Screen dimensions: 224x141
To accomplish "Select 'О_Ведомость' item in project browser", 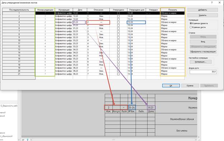I will pos(9,106).
